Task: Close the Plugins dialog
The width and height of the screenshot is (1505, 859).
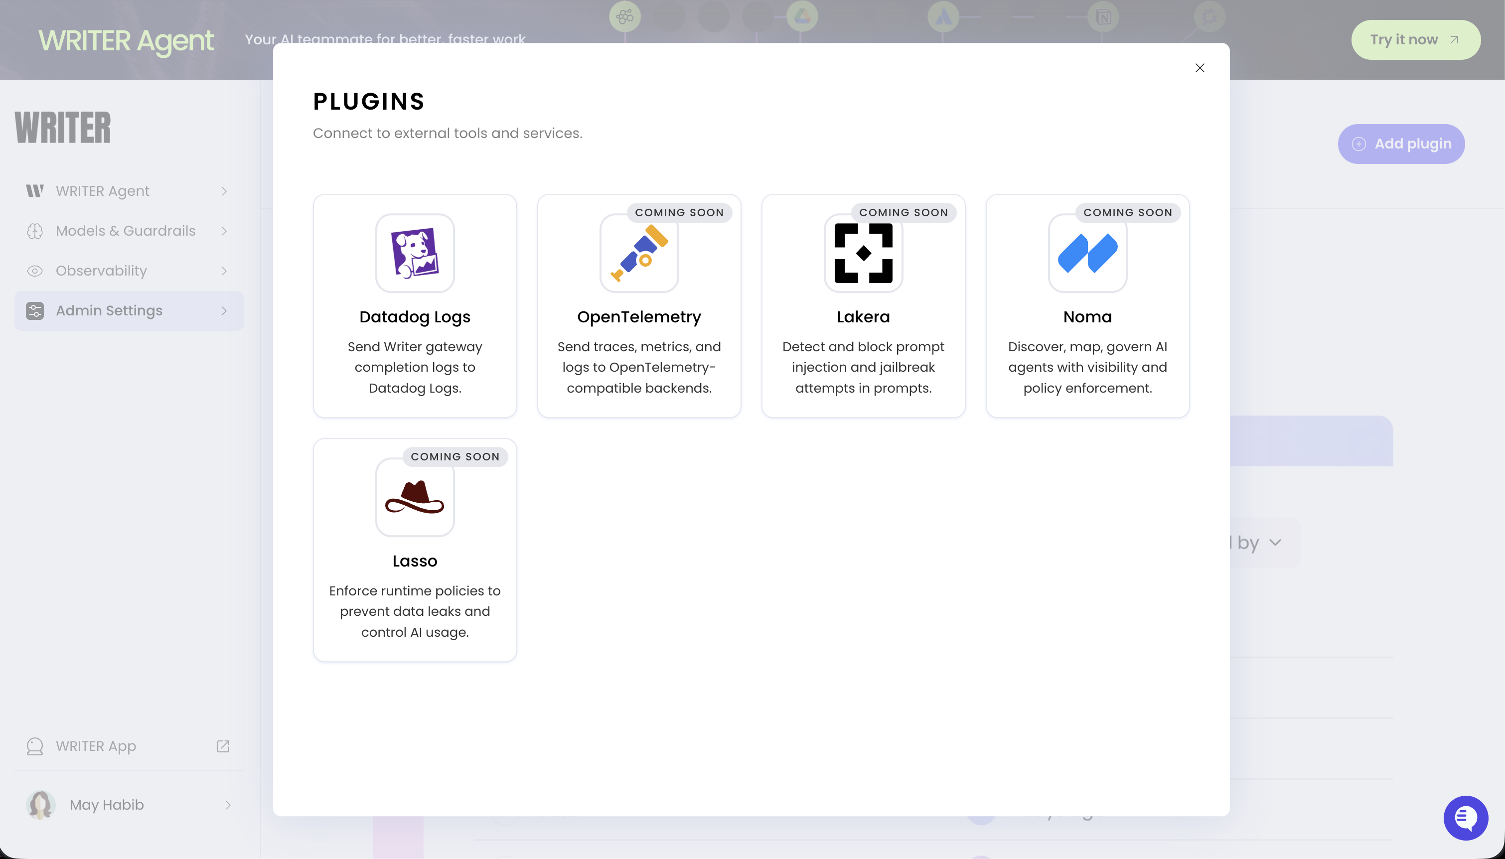Action: [1200, 68]
